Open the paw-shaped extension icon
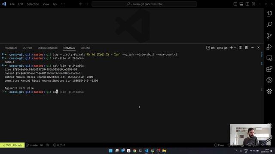Image resolution: width=275 pixels, height=154 pixels. [269, 91]
